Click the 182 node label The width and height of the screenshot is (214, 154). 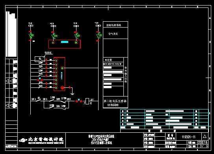pyautogui.click(x=69, y=99)
